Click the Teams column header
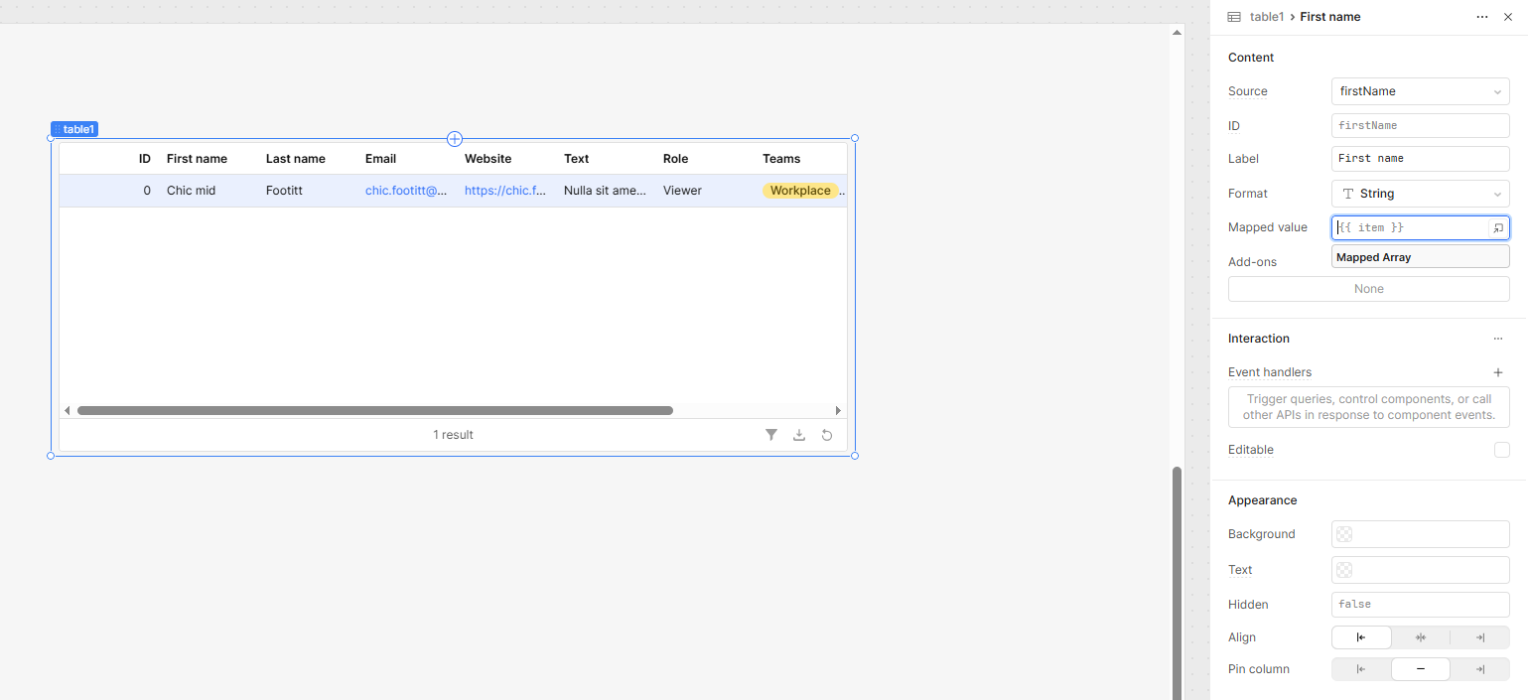The width and height of the screenshot is (1528, 700). tap(781, 159)
